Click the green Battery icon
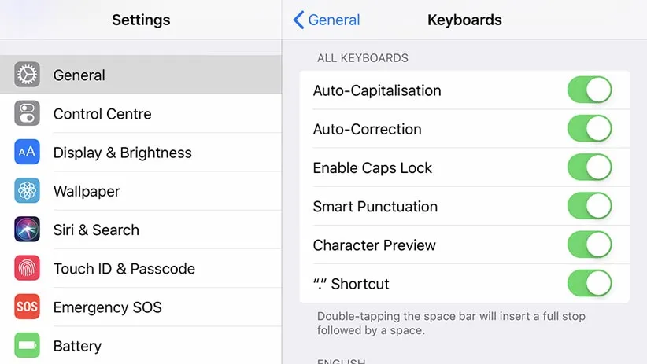Image resolution: width=647 pixels, height=364 pixels. 27,345
